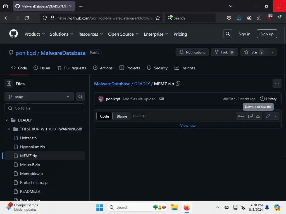The image size is (286, 214).
Task: Focus the Go to file field
Action: pos(45,108)
